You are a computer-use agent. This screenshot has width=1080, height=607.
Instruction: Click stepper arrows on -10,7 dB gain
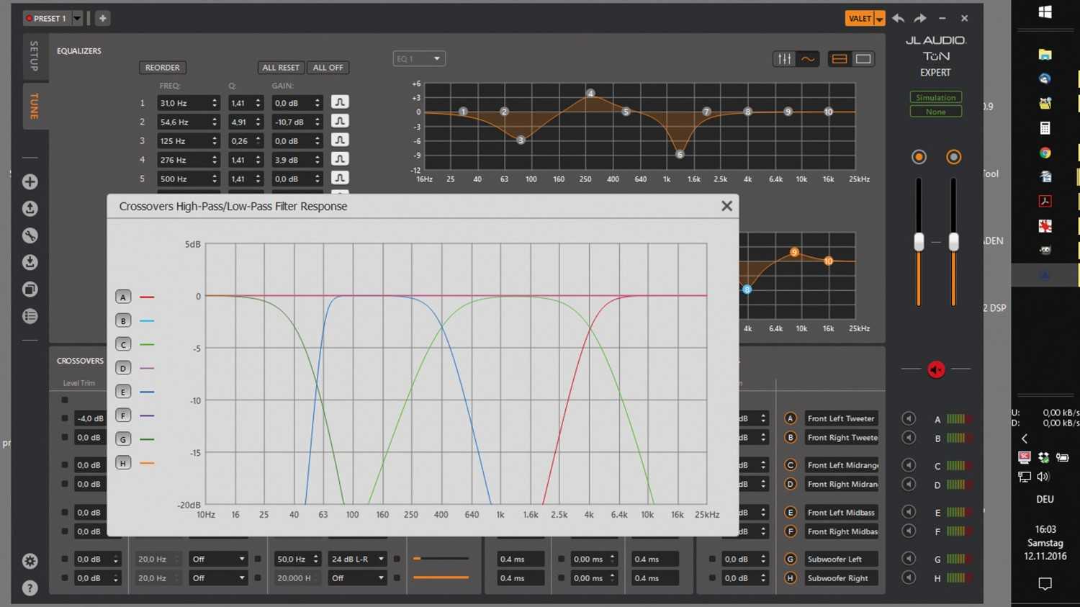[318, 122]
